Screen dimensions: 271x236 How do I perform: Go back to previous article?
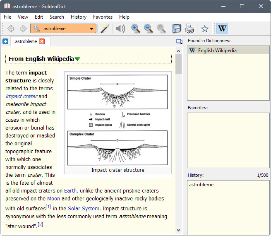tap(11, 29)
